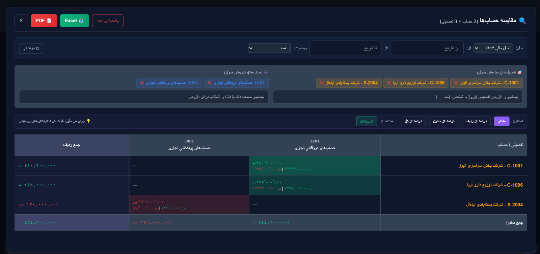Select the درصد از ردیف display mode
This screenshot has height=254, width=540.
[x=476, y=121]
